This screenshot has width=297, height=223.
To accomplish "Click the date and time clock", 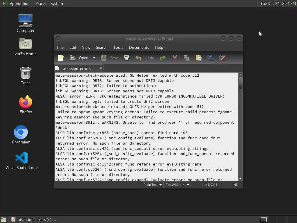I will [278, 3].
